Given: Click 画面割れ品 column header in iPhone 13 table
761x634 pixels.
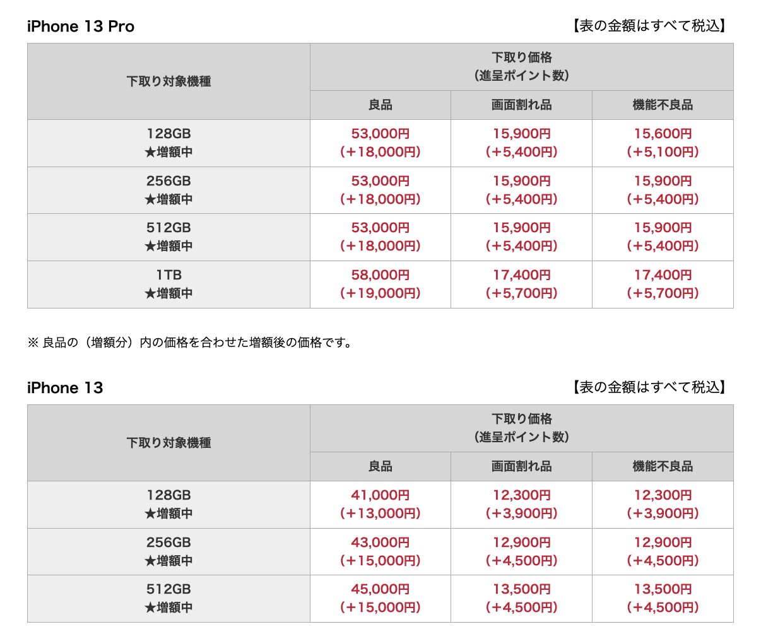Looking at the screenshot, I should pos(521,466).
